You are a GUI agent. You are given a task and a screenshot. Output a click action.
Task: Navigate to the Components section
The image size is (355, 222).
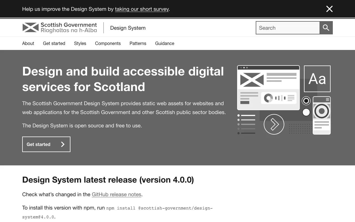pyautogui.click(x=108, y=43)
